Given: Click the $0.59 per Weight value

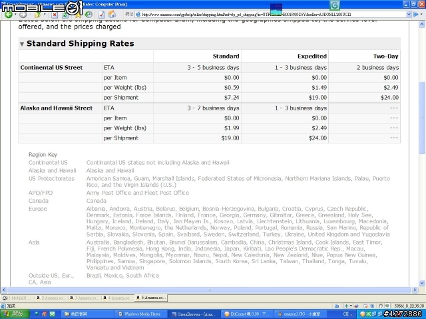Looking at the screenshot, I should pyautogui.click(x=232, y=87).
